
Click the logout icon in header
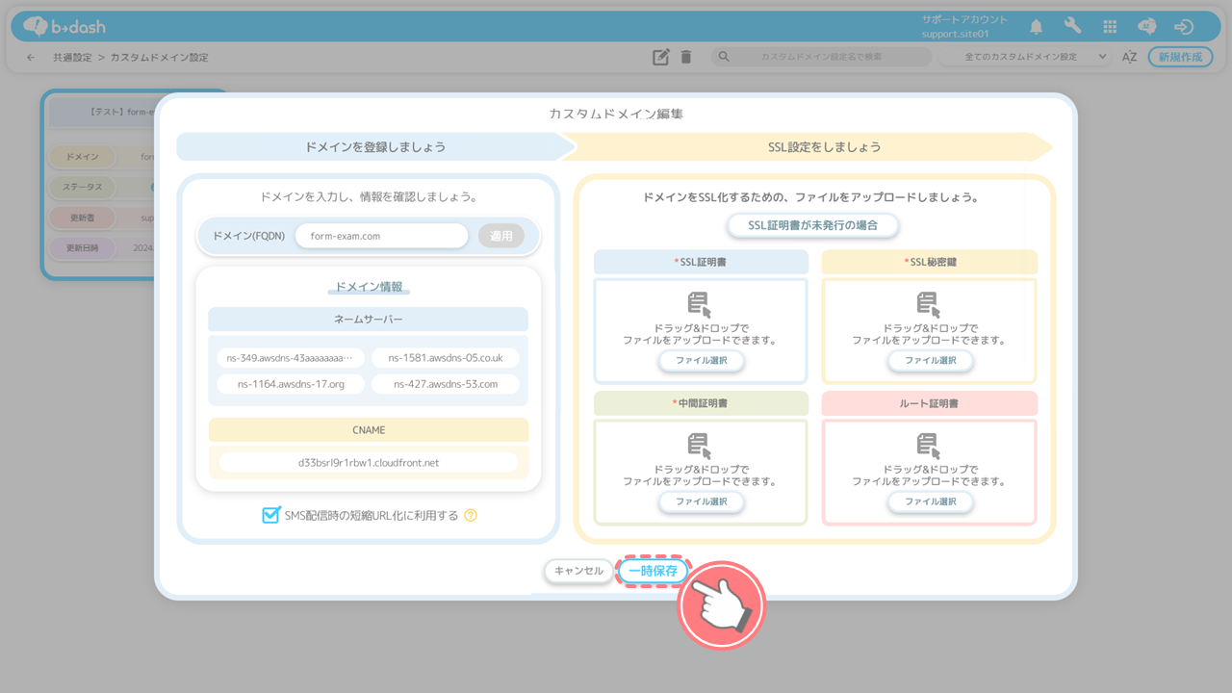[x=1185, y=27]
